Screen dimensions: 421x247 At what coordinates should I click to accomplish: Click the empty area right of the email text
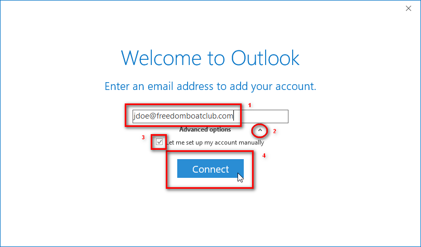pos(260,116)
